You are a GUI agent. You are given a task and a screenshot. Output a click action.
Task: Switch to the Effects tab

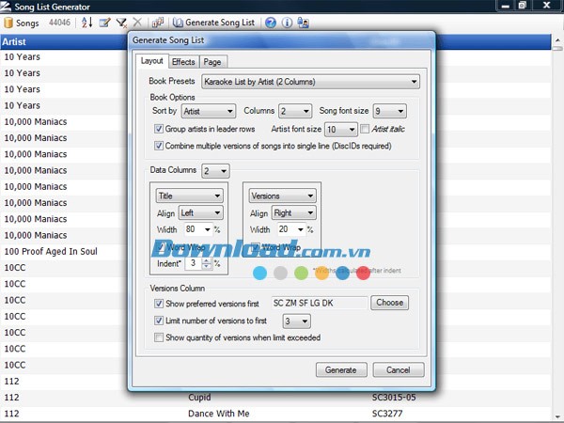pos(183,62)
